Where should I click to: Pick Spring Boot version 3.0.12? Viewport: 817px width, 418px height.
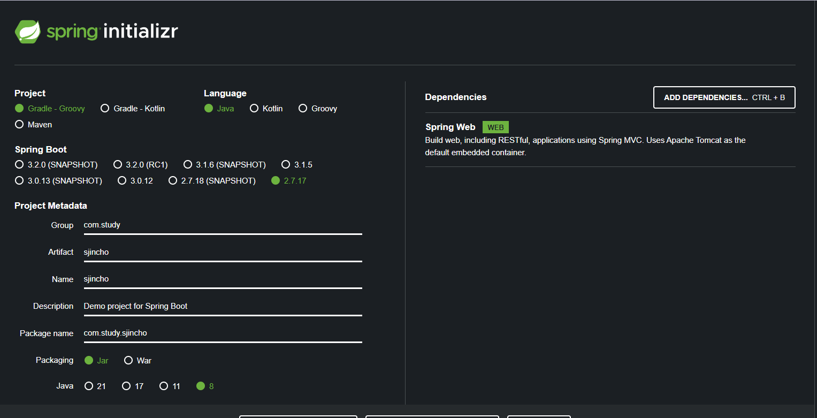(135, 181)
